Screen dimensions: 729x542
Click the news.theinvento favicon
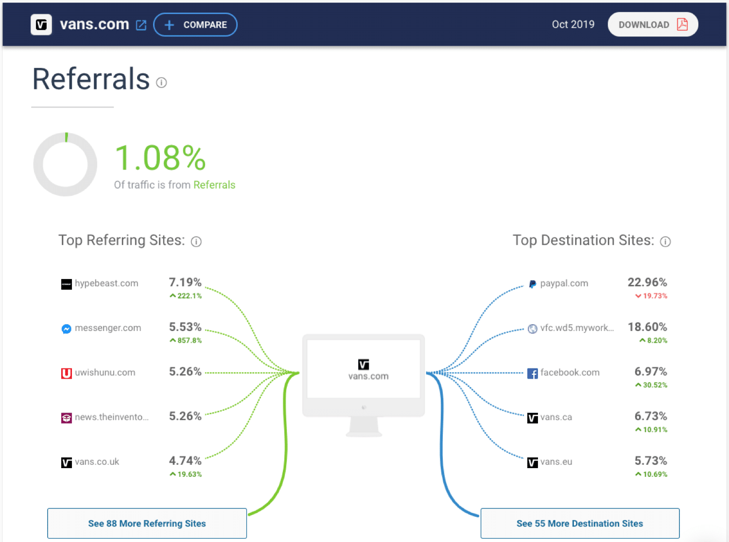[66, 418]
